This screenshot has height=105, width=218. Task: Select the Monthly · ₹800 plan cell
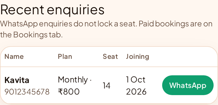75,85
